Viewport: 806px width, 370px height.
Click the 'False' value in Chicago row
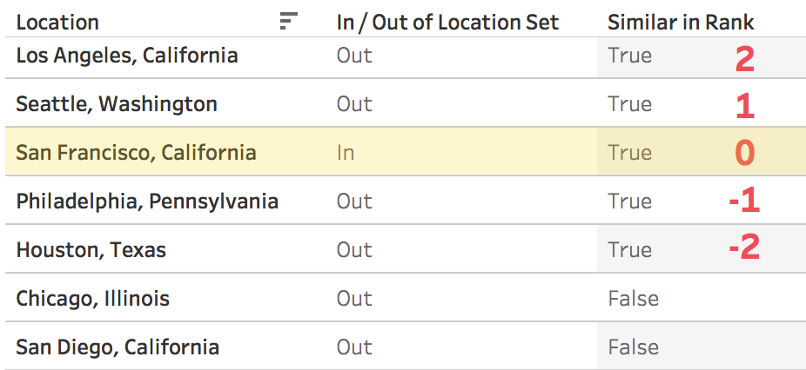click(634, 299)
